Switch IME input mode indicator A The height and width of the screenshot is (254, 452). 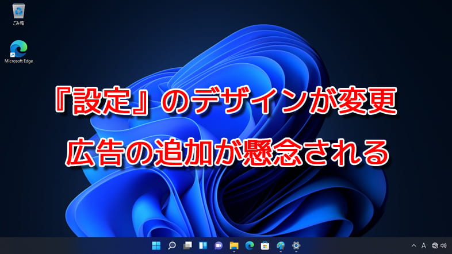click(423, 245)
